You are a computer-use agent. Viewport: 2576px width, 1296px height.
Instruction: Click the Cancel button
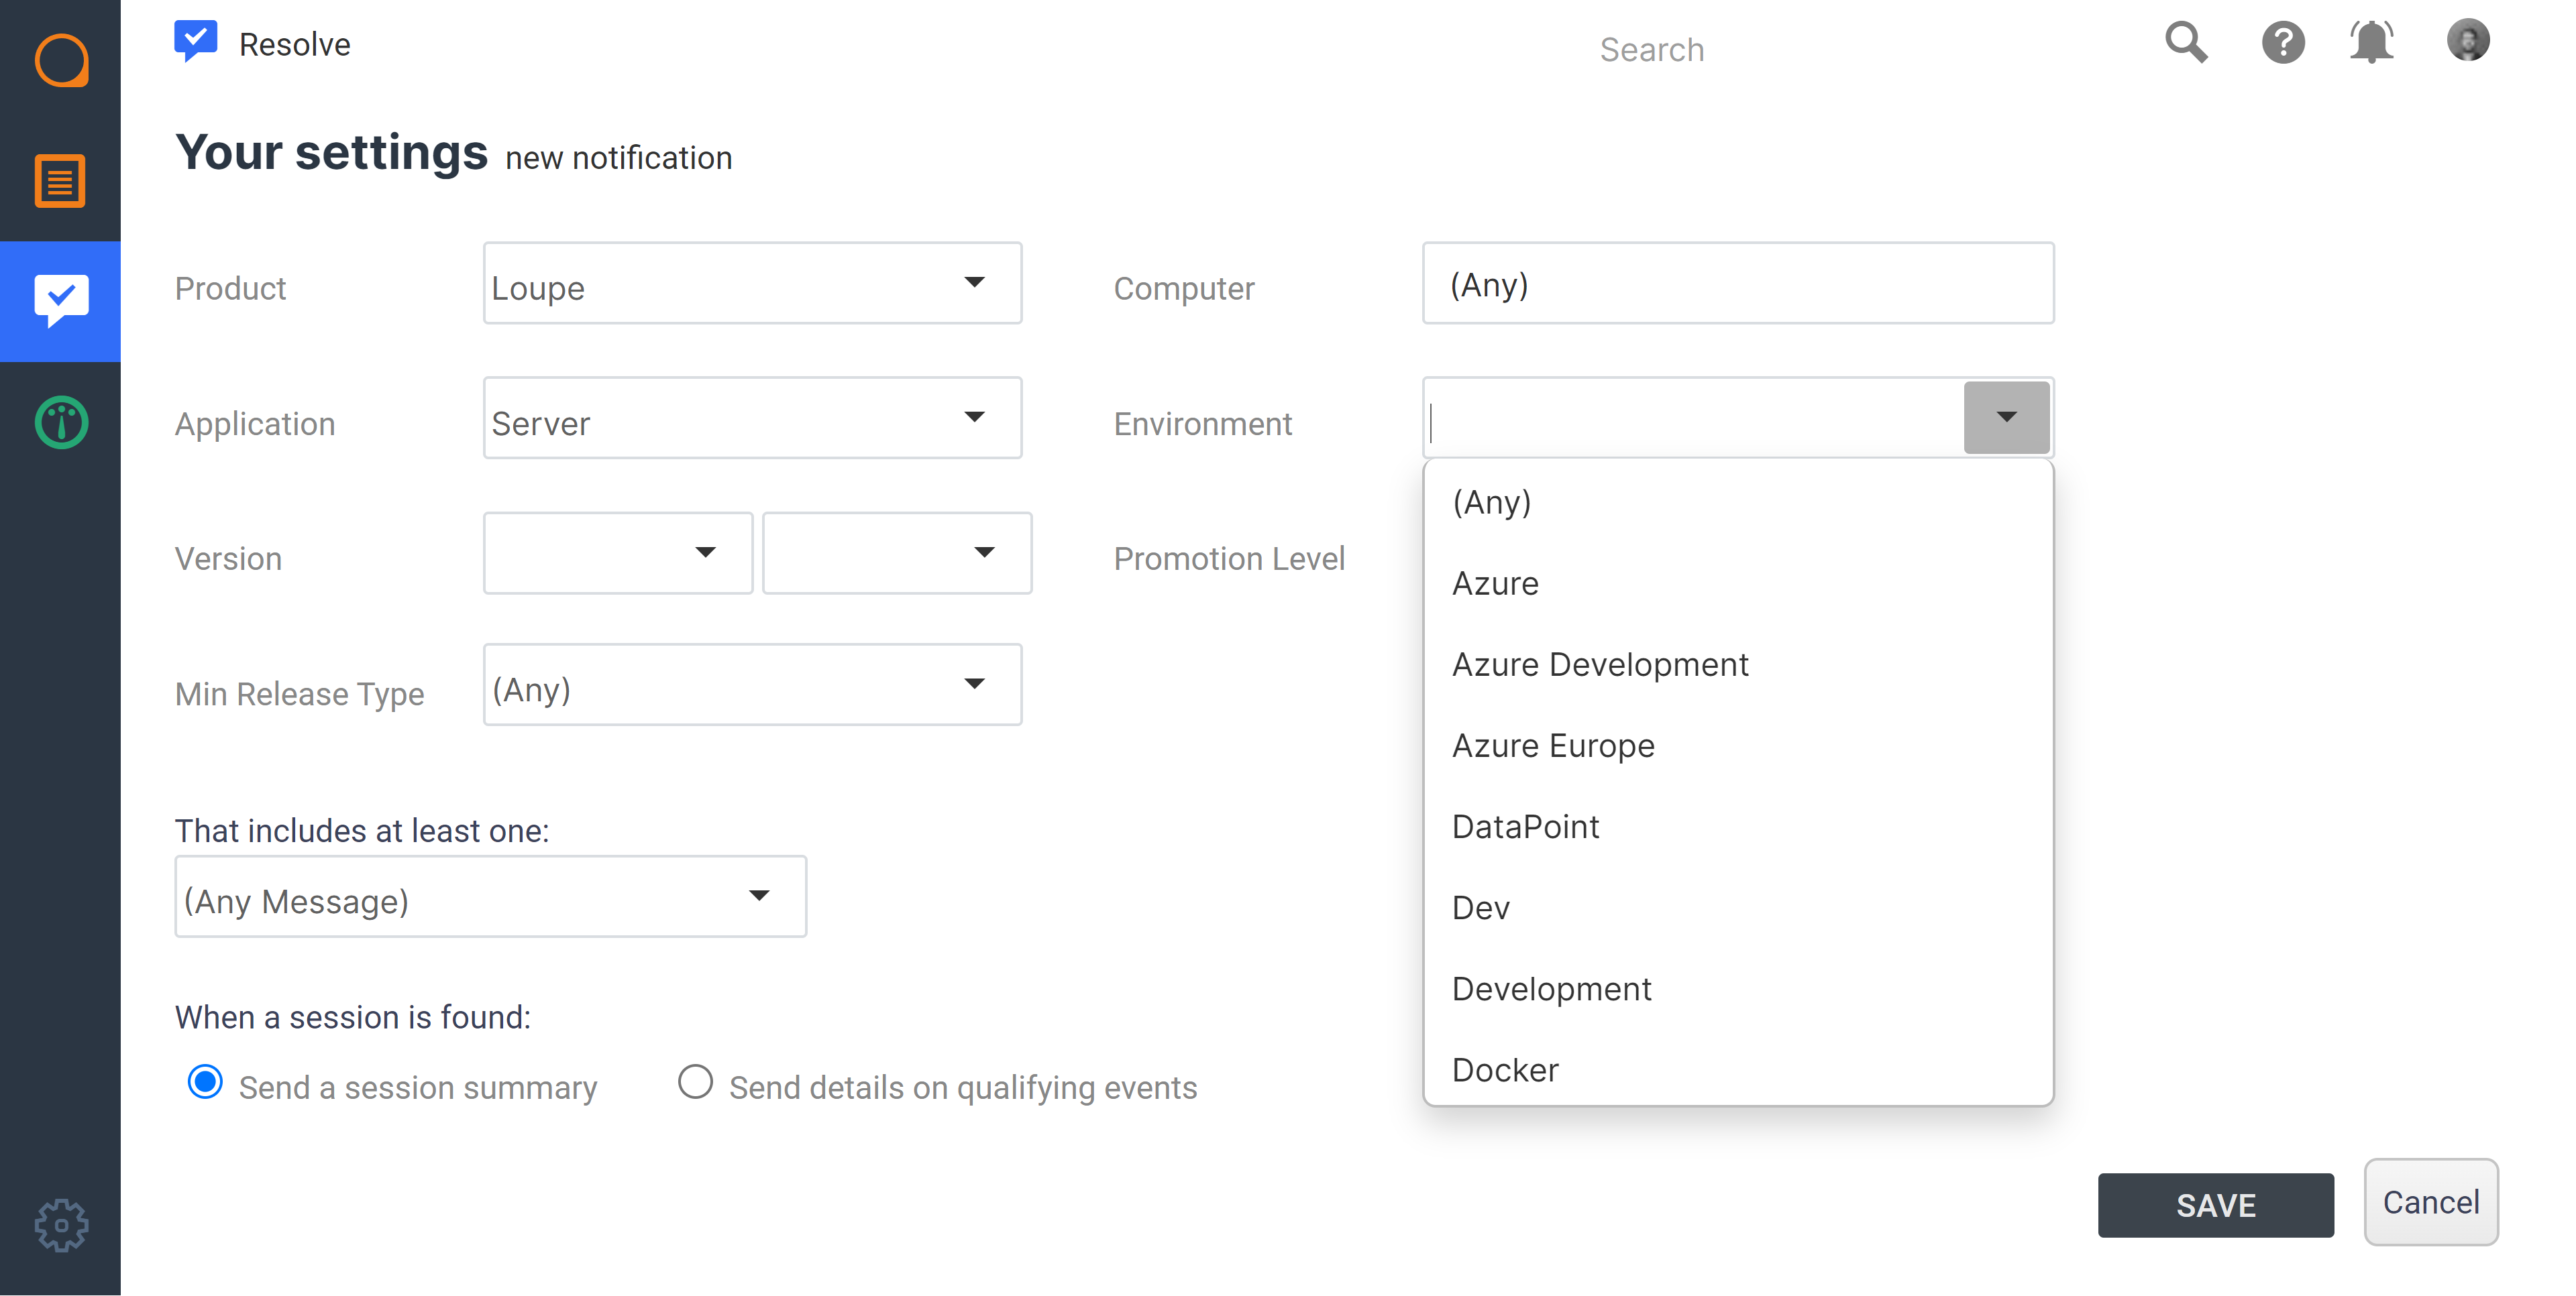pyautogui.click(x=2431, y=1202)
